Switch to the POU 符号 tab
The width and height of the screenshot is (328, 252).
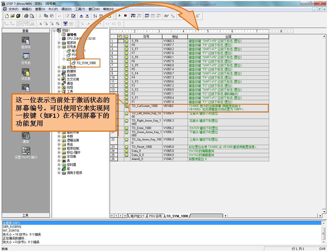point(155,216)
